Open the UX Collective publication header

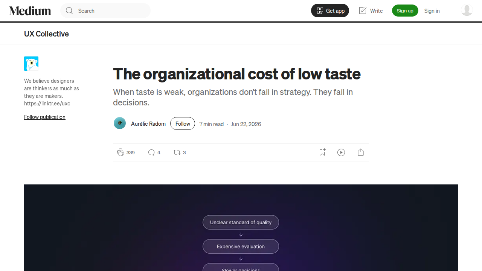[x=46, y=34]
